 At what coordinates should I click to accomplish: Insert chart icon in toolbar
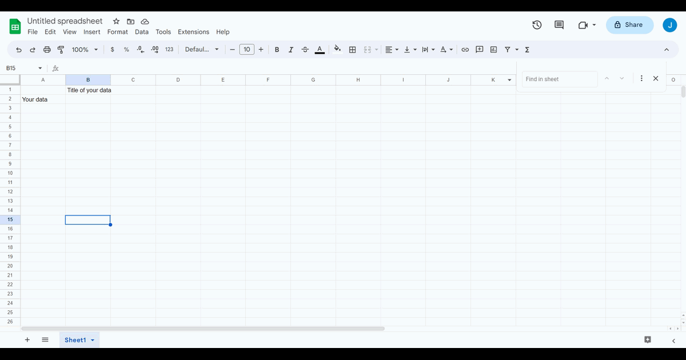coord(493,50)
